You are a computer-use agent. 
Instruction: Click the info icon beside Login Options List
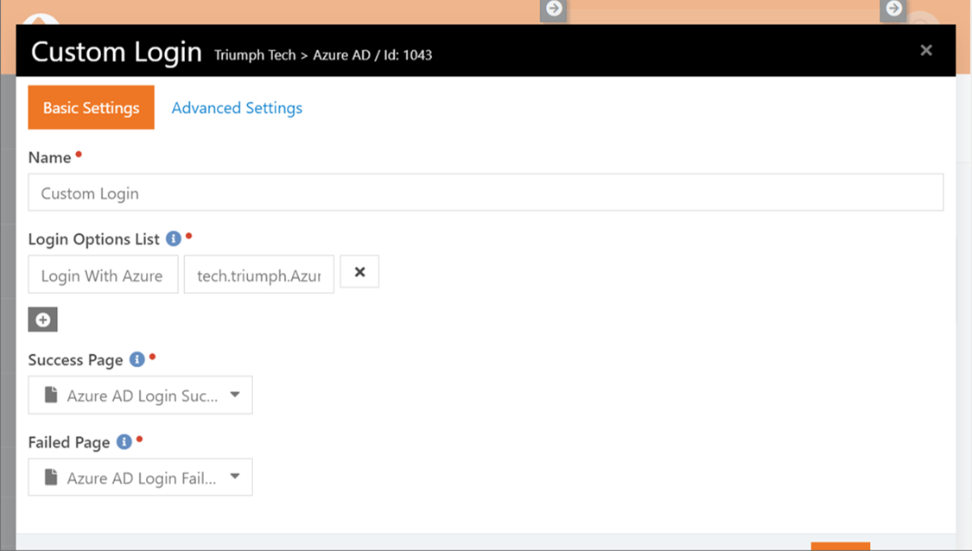pyautogui.click(x=174, y=238)
